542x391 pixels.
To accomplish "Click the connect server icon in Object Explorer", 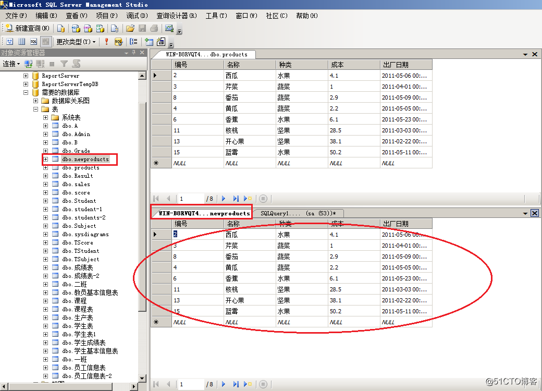I will click(28, 64).
